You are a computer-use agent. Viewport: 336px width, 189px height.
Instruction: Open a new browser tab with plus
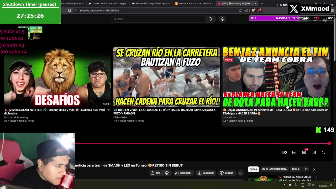click(x=262, y=3)
